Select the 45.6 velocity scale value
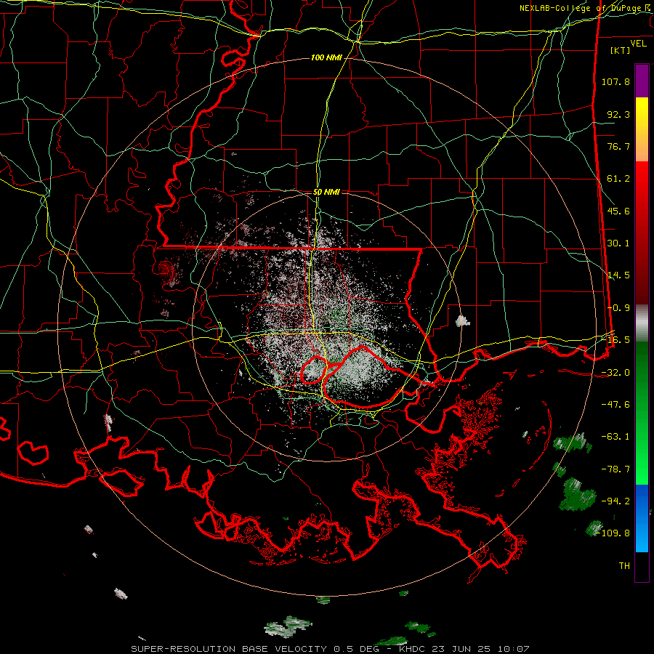The height and width of the screenshot is (654, 654). click(x=618, y=211)
